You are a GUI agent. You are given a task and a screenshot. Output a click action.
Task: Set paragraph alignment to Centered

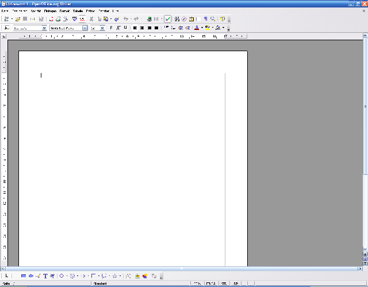point(142,28)
